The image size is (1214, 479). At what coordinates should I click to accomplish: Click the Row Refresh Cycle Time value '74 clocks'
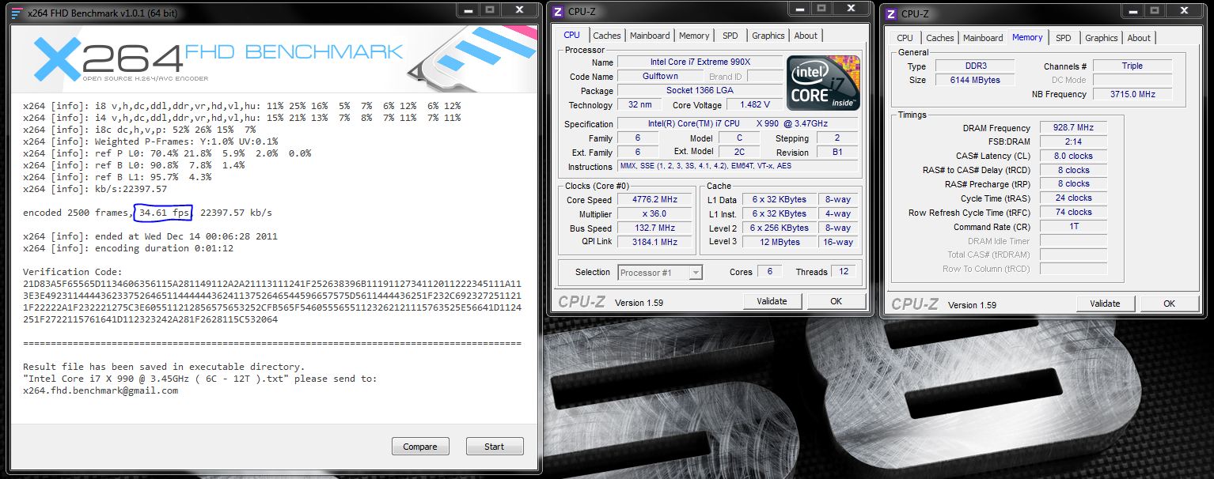1072,212
